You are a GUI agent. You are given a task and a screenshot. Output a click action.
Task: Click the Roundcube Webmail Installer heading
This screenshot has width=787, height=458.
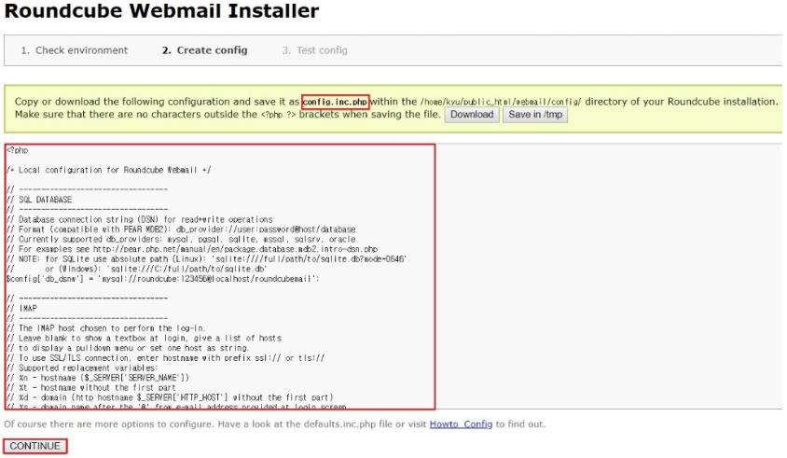161,10
